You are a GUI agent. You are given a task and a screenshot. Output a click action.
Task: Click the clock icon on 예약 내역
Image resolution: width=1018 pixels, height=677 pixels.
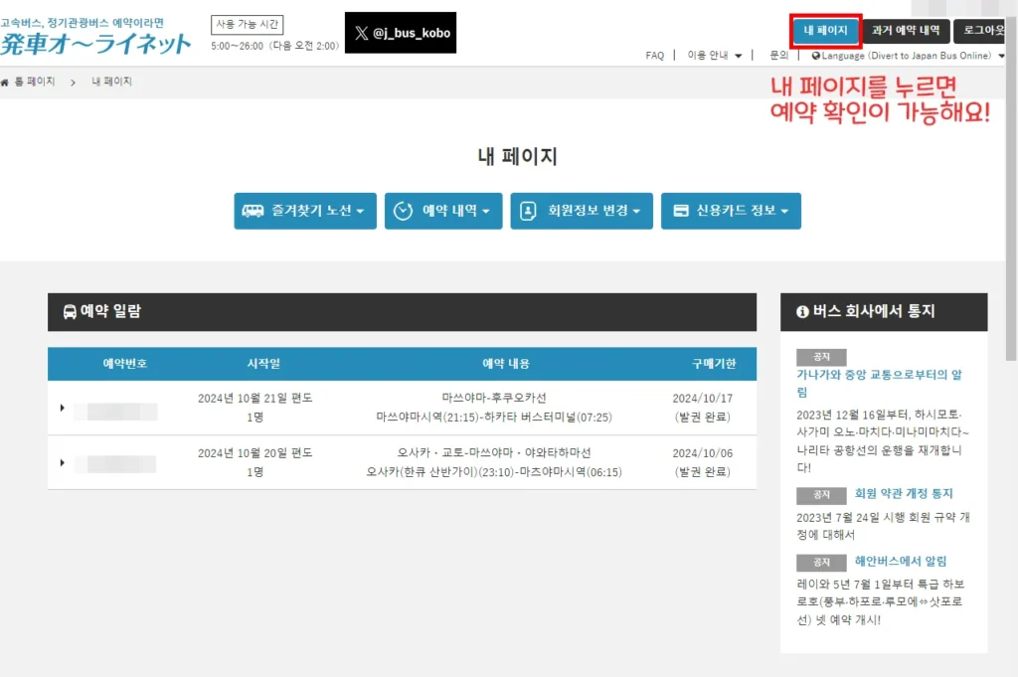click(404, 211)
